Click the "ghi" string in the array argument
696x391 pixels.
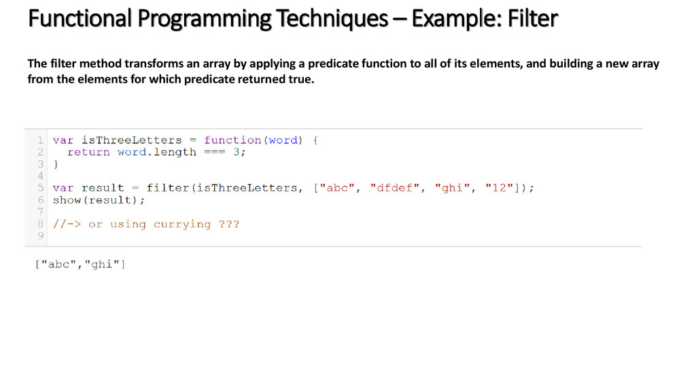pyautogui.click(x=452, y=188)
